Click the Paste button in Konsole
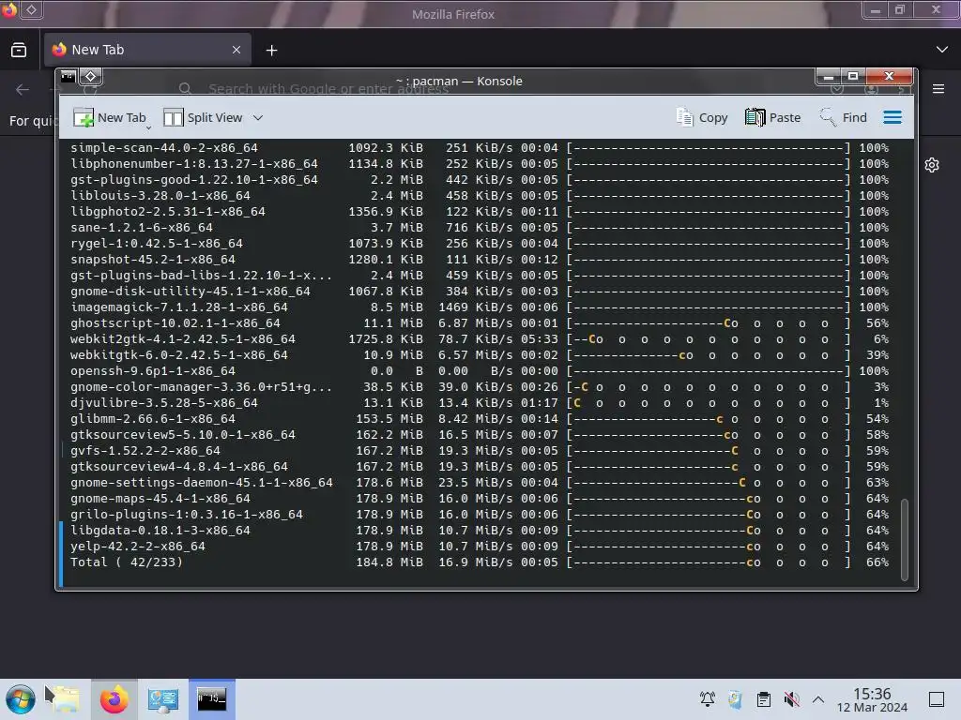 click(x=772, y=117)
